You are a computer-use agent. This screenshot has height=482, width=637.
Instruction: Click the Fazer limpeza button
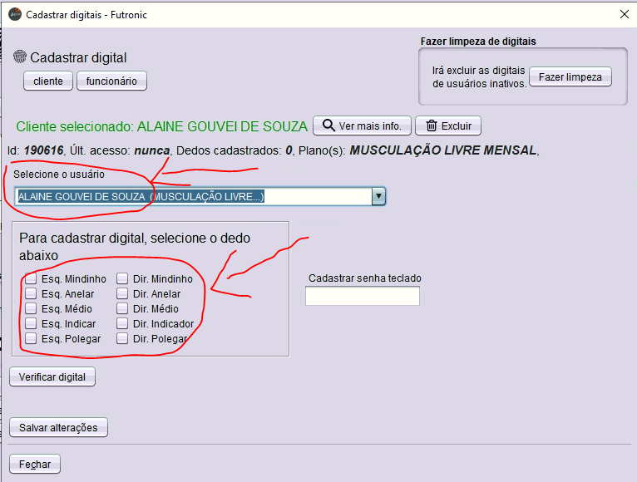(x=570, y=76)
